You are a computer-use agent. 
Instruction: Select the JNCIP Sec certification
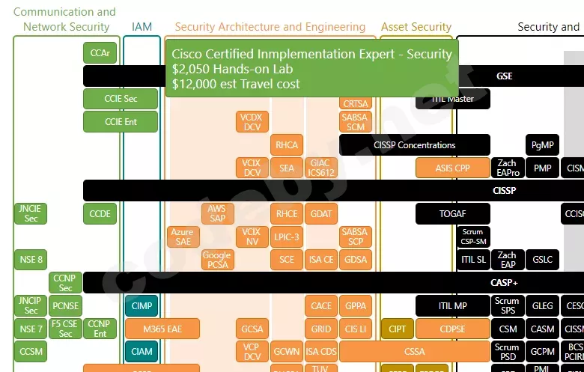click(x=31, y=305)
